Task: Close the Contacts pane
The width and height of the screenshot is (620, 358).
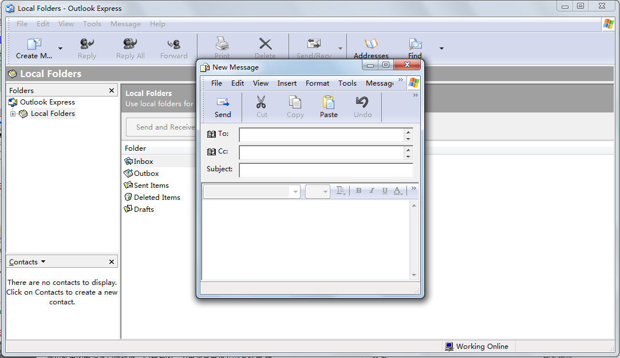Action: (x=112, y=262)
